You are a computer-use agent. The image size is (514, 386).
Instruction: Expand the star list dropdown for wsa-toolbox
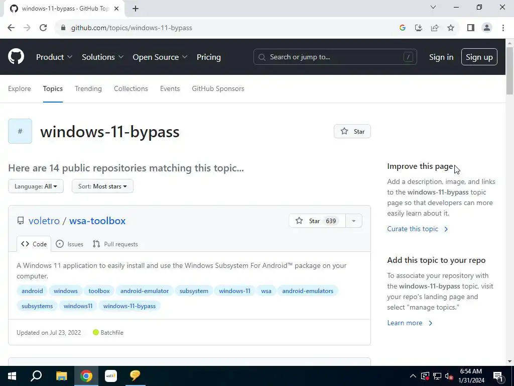tap(354, 221)
